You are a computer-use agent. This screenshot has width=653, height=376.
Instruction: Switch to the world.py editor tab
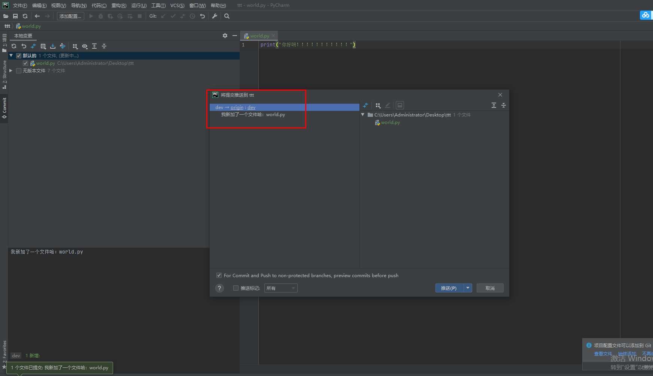259,36
